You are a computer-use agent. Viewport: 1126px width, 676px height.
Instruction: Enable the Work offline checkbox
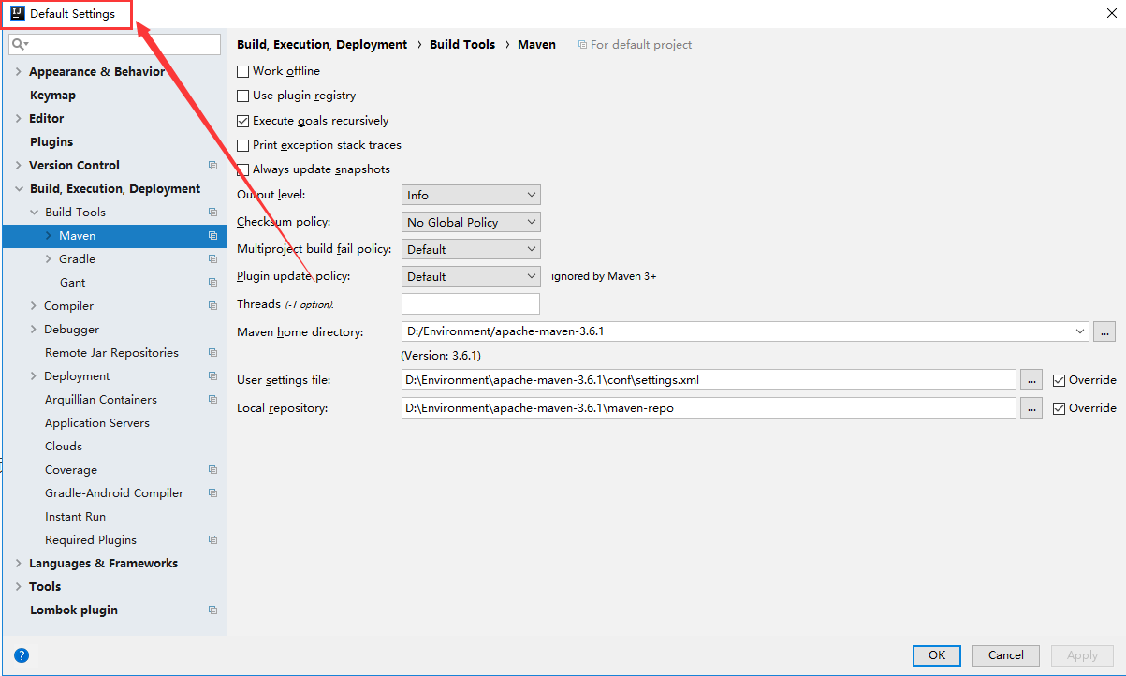coord(243,71)
